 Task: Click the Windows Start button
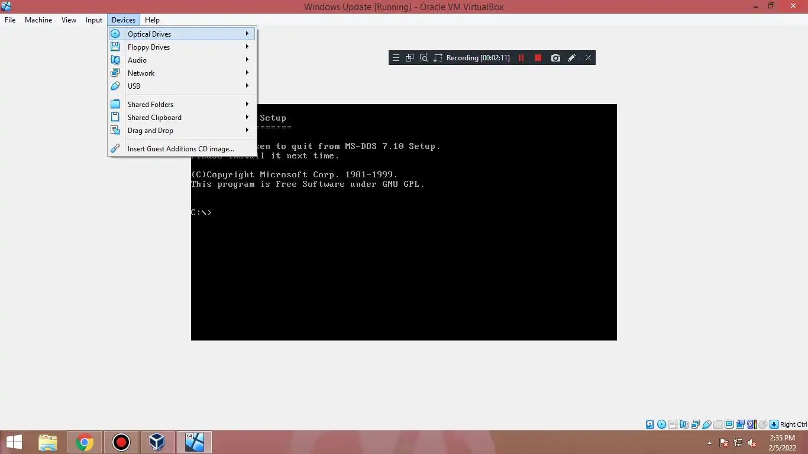14,442
